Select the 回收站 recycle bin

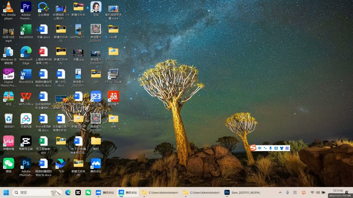click(x=9, y=121)
